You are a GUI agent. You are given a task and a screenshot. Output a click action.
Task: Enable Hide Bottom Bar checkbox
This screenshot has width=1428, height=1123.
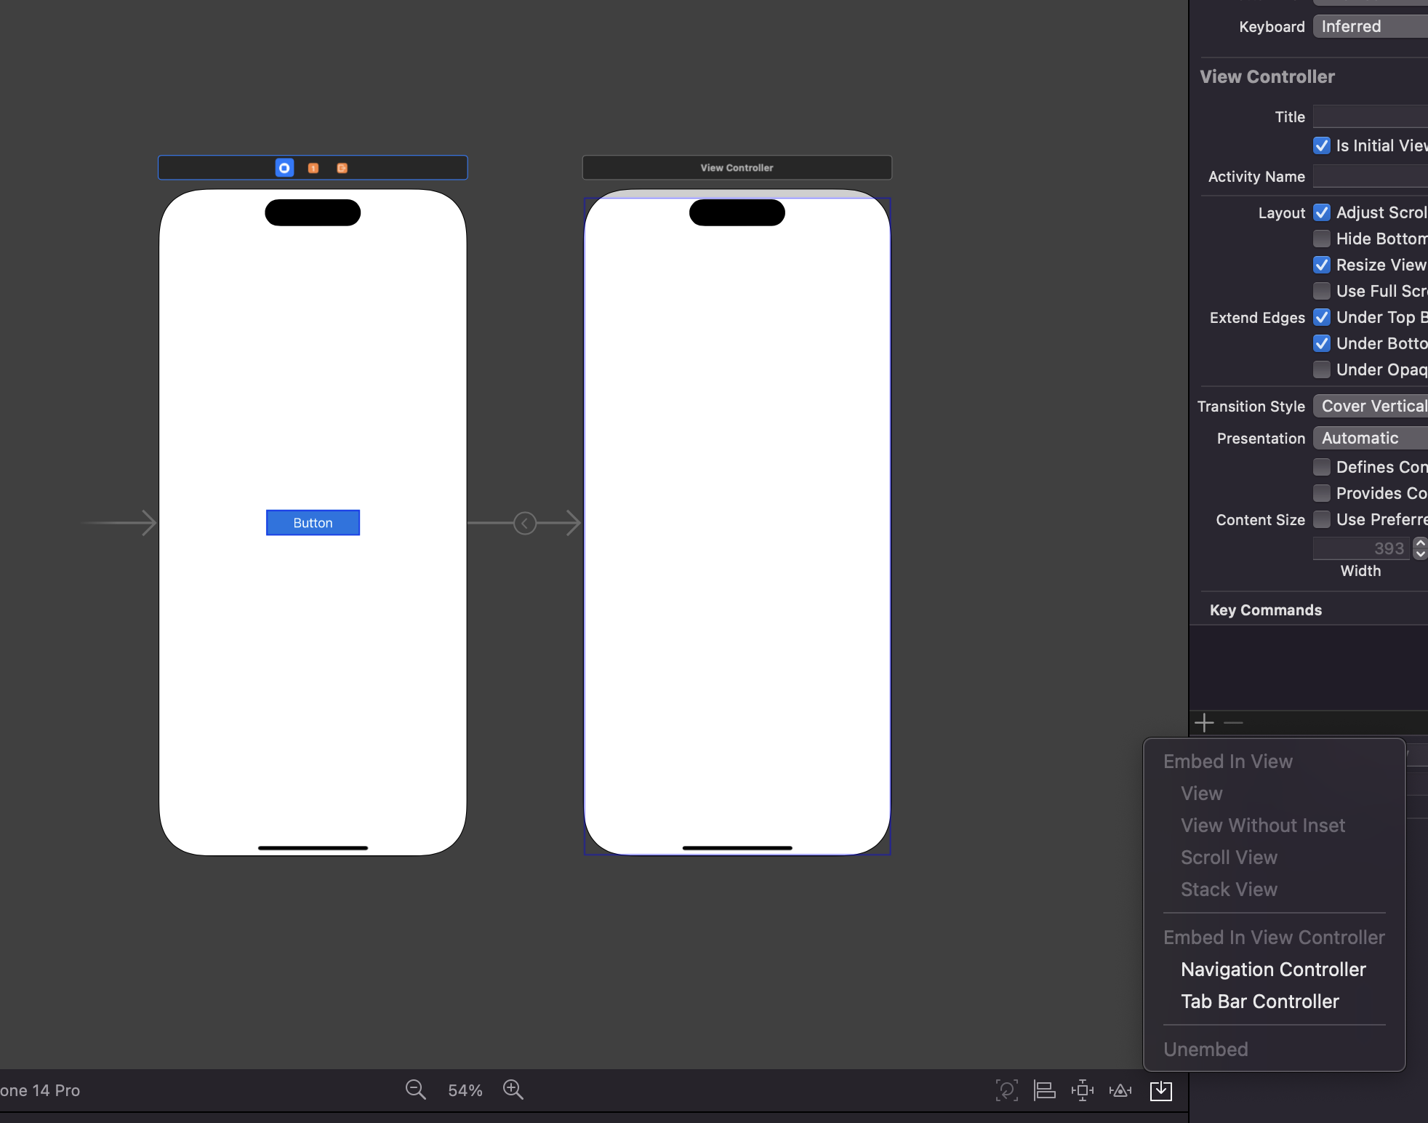(x=1322, y=239)
